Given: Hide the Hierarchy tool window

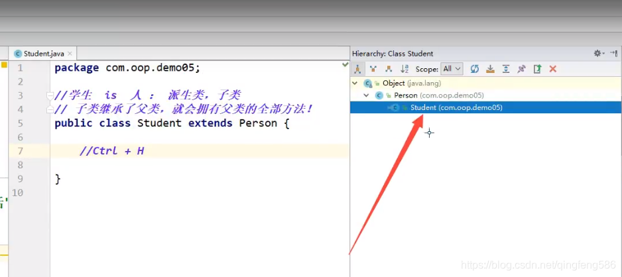Looking at the screenshot, I should 613,53.
